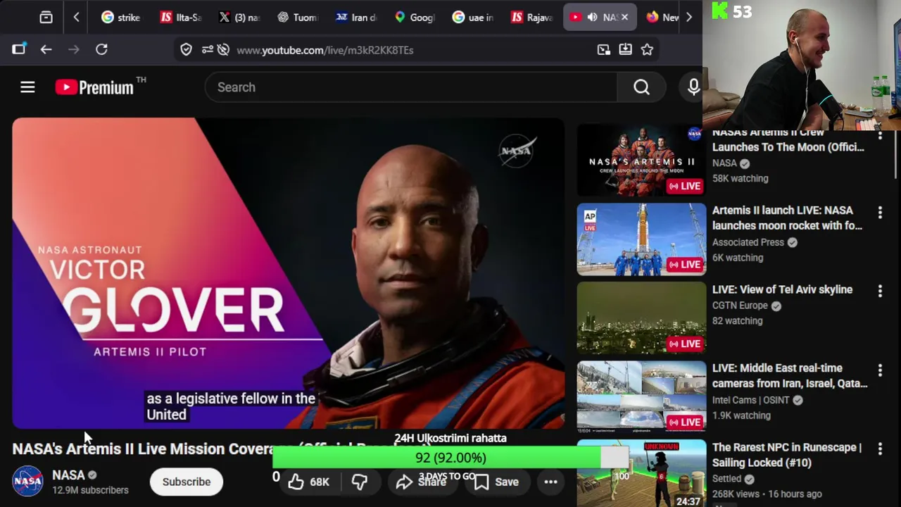Click the Victor Glover video player
The image size is (901, 507).
pos(288,273)
